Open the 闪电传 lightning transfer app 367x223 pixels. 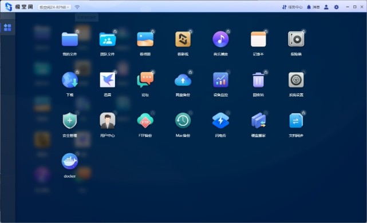click(x=220, y=121)
